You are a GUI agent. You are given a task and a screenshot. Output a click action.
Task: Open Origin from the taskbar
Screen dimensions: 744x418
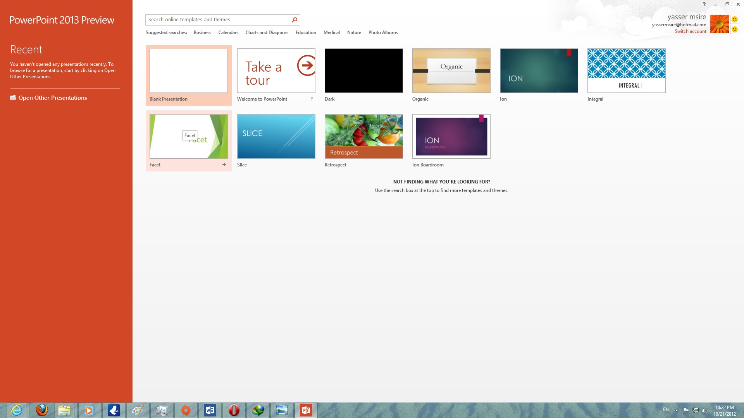click(x=186, y=410)
